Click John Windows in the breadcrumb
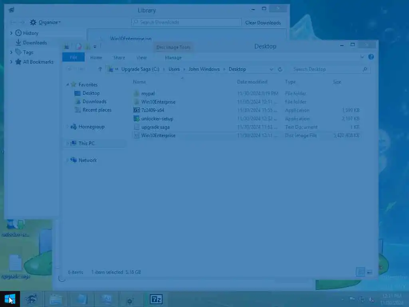The width and height of the screenshot is (409, 307). [204, 69]
